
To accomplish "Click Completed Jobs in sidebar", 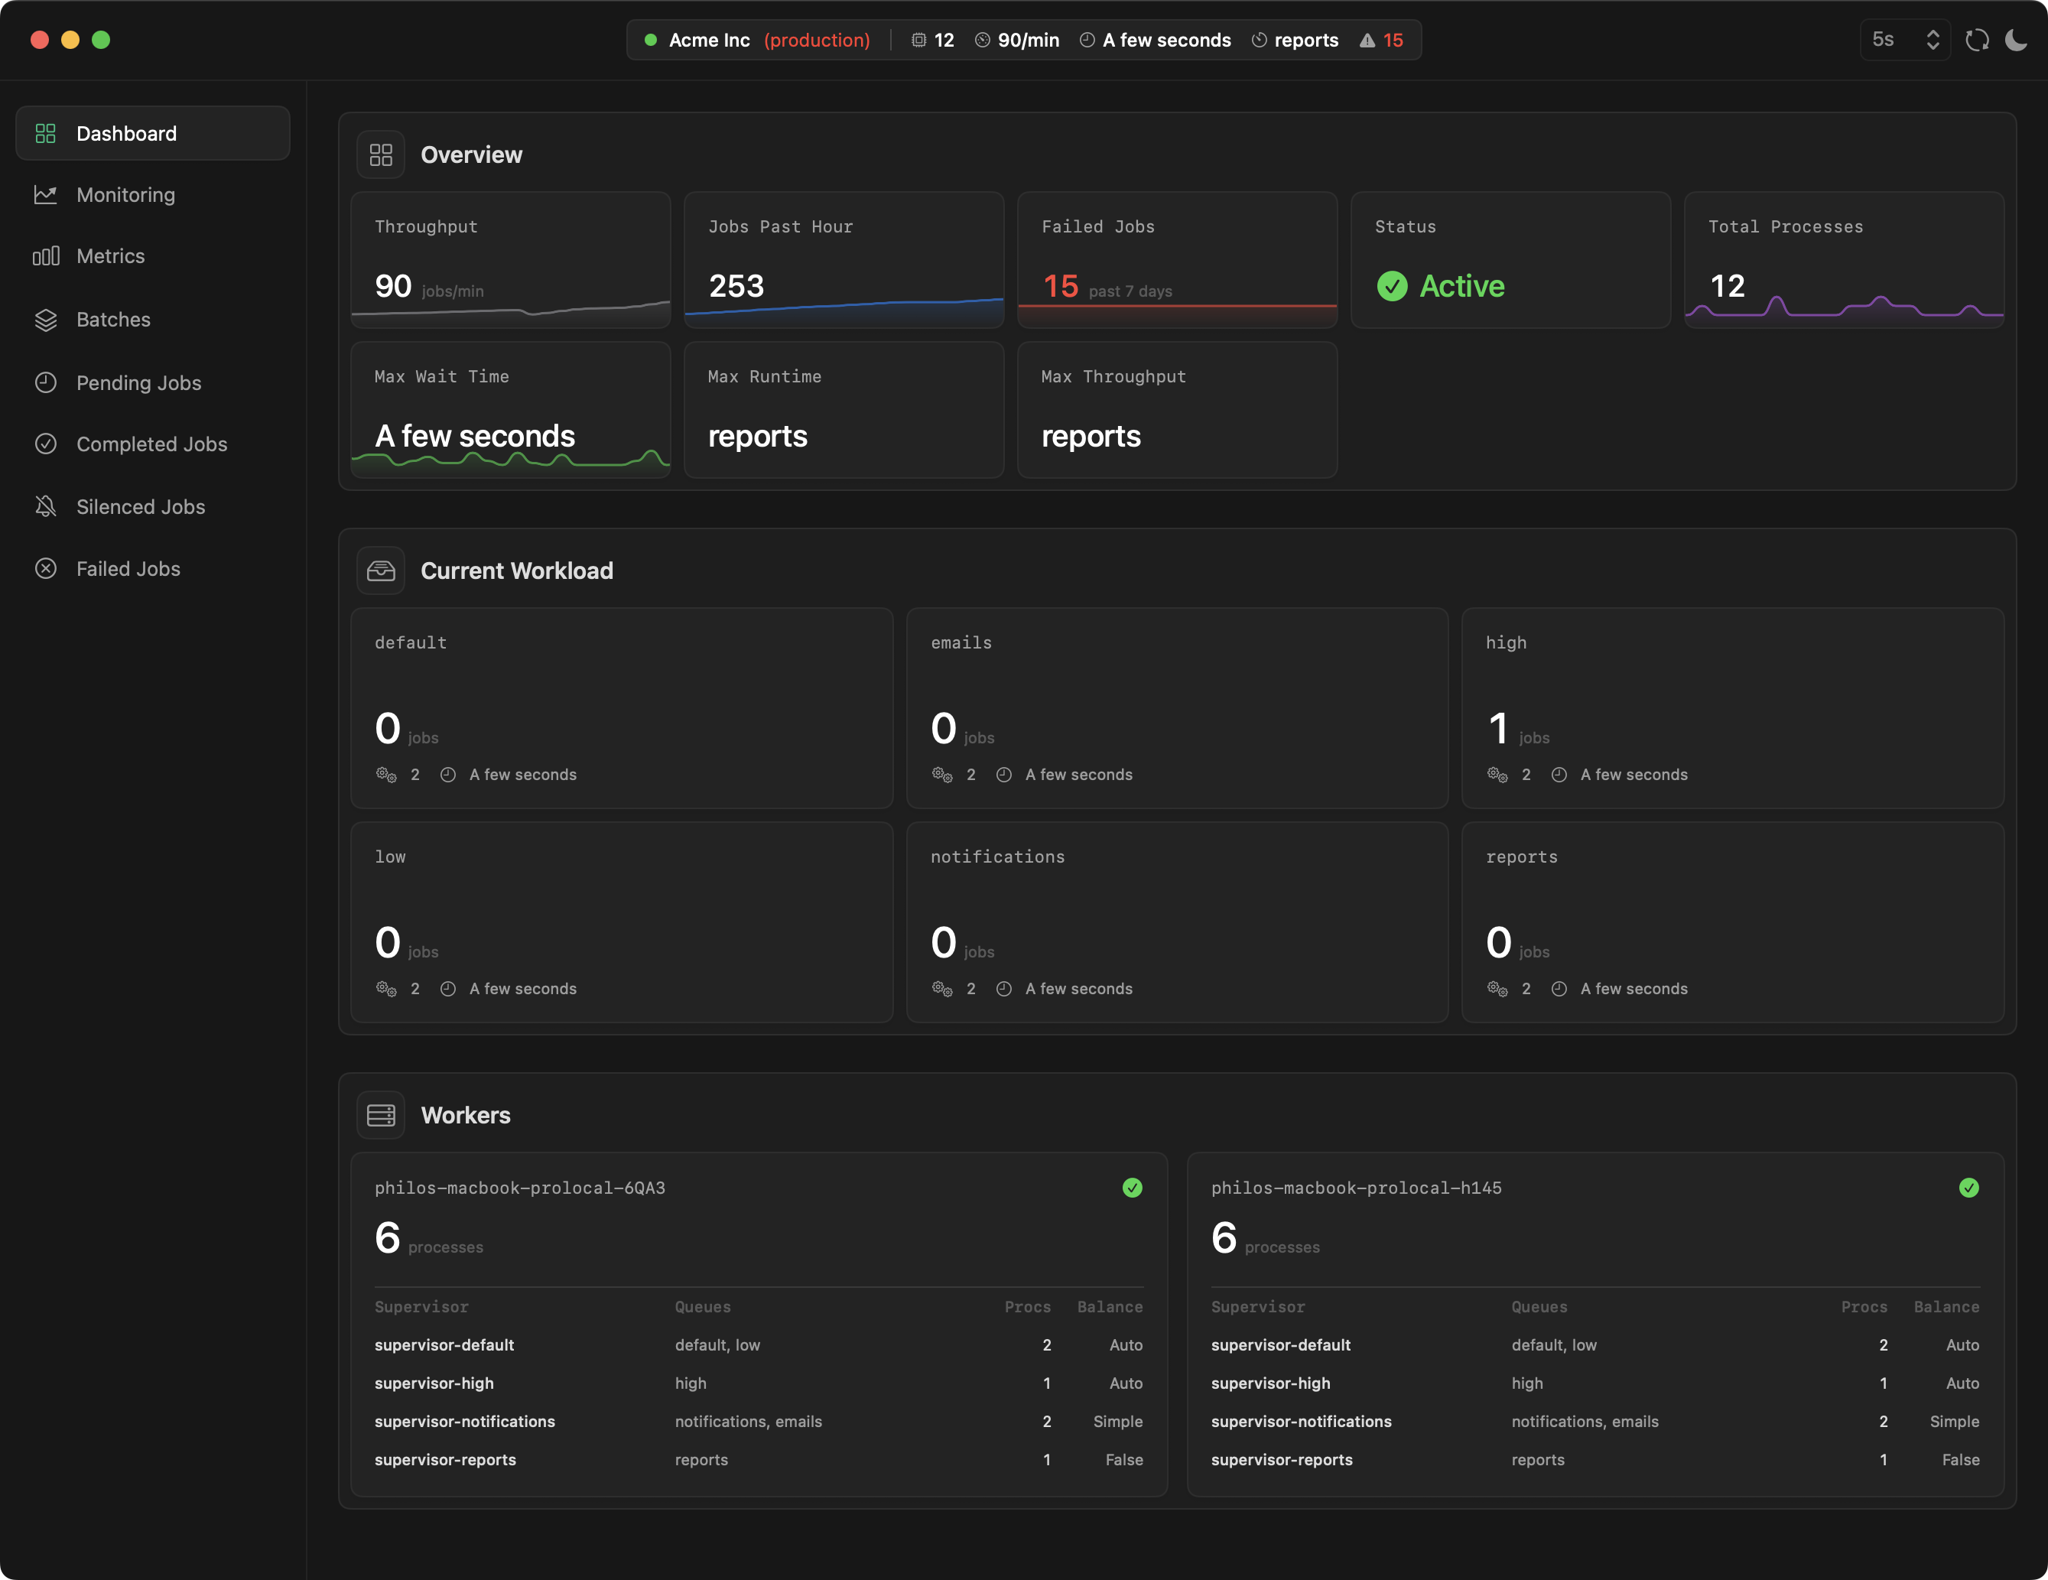I will [x=152, y=444].
